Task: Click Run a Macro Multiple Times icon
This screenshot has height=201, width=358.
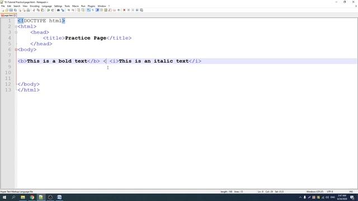Action: click(137, 10)
